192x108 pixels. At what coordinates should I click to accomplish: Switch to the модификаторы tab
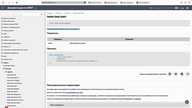pos(111,3)
